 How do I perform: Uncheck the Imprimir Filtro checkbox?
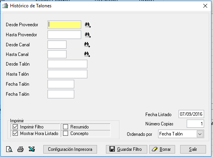[x=15, y=127]
